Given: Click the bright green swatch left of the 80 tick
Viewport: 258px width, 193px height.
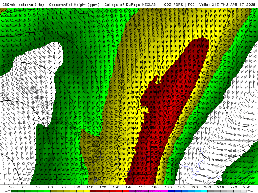Looking at the screenshot, I should pos(47,191).
